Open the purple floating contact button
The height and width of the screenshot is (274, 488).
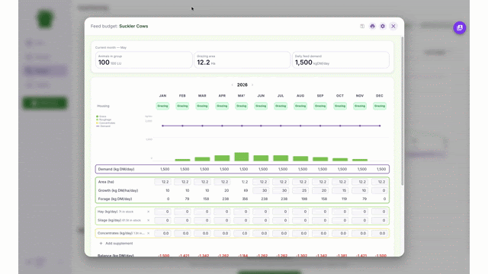[459, 27]
